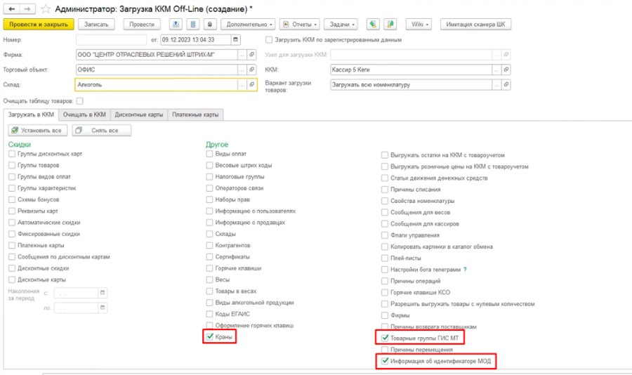This screenshot has height=375, width=632.
Task: Open the Фирма record via its open icon
Action: (x=251, y=55)
